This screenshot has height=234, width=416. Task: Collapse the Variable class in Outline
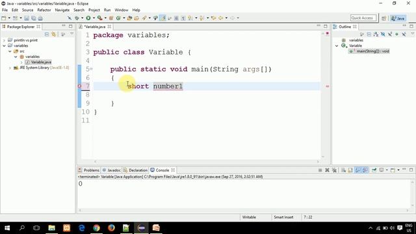tap(337, 45)
